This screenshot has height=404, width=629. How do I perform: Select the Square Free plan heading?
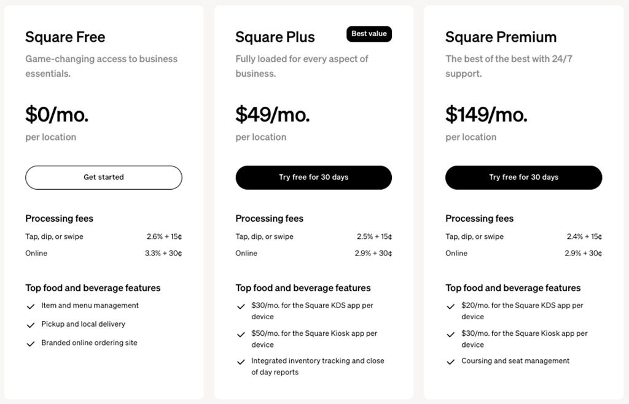coord(65,37)
